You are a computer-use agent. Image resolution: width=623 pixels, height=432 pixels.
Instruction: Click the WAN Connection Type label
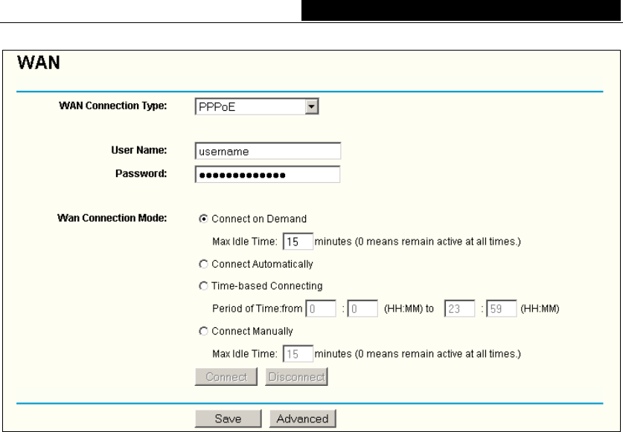(113, 106)
